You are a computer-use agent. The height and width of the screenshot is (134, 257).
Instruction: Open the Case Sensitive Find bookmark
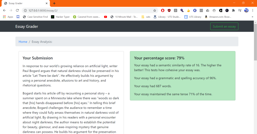click(x=35, y=17)
